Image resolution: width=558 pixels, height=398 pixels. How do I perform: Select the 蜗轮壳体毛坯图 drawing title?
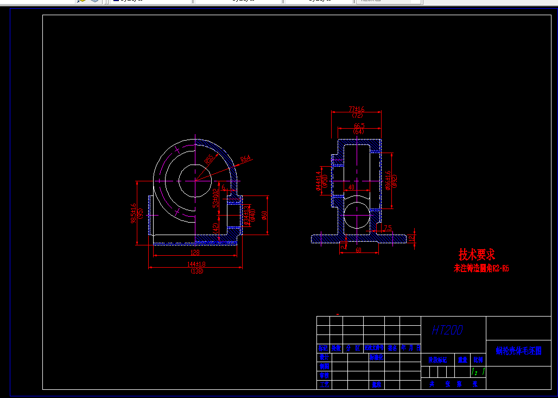point(518,351)
